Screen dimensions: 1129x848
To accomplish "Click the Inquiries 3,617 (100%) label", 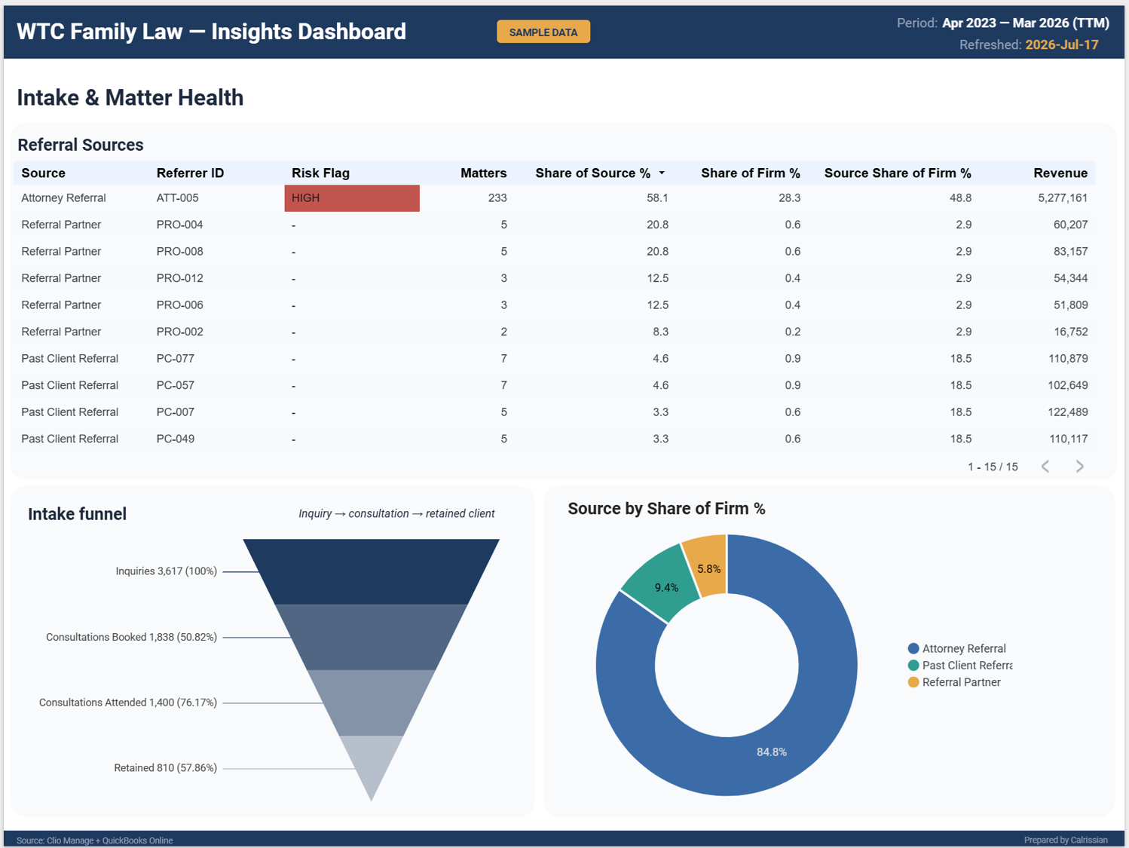I will 166,571.
